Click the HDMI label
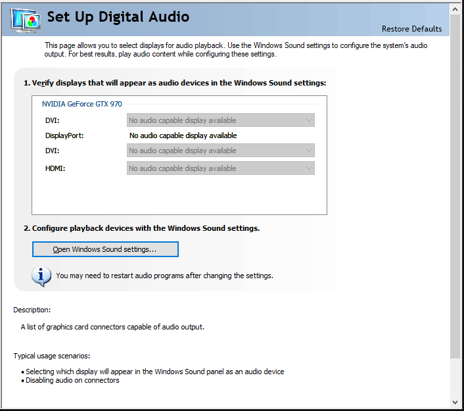The height and width of the screenshot is (411, 464). [x=55, y=168]
